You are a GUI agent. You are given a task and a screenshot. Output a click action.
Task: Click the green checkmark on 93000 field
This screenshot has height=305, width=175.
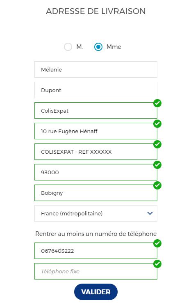pos(157,165)
